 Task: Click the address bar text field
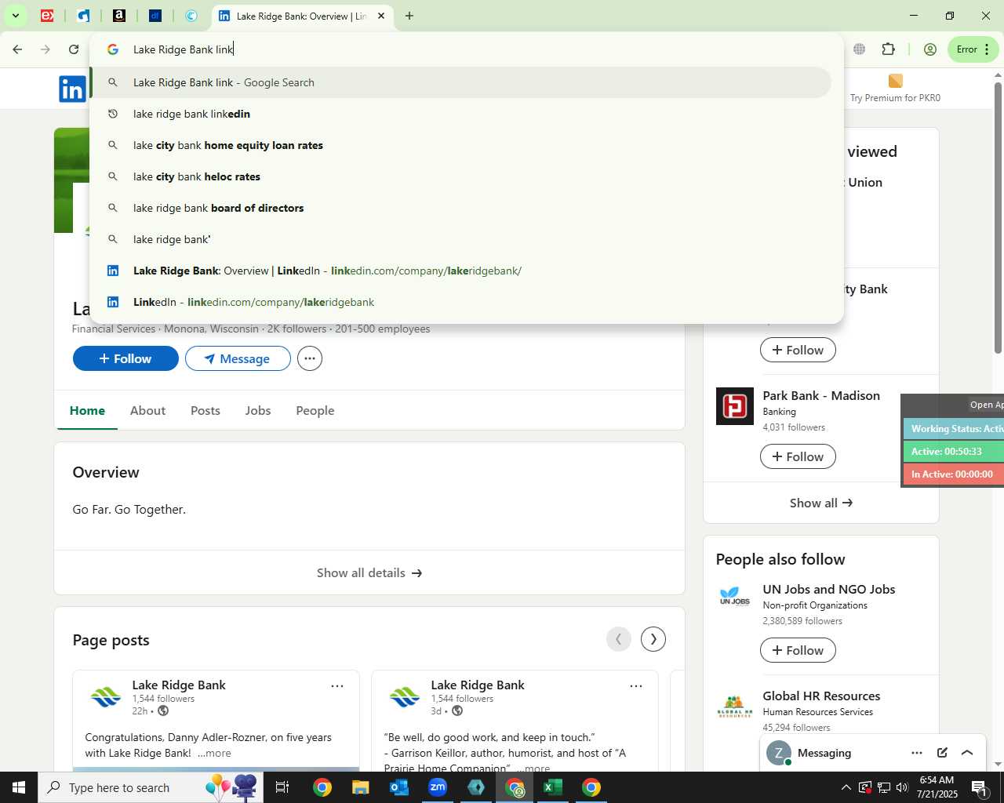coord(467,49)
